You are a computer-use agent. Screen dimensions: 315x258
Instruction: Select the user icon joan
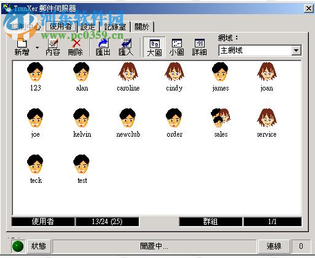tap(267, 77)
